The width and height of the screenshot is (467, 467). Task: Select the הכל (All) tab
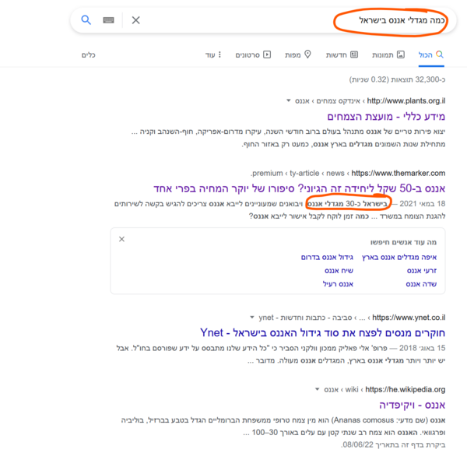click(x=431, y=54)
